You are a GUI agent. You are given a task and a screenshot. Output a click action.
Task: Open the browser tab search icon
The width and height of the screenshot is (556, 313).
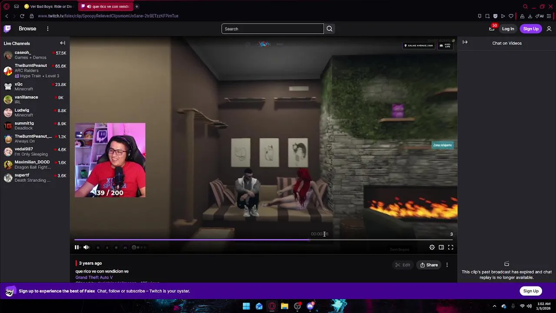coord(525,7)
